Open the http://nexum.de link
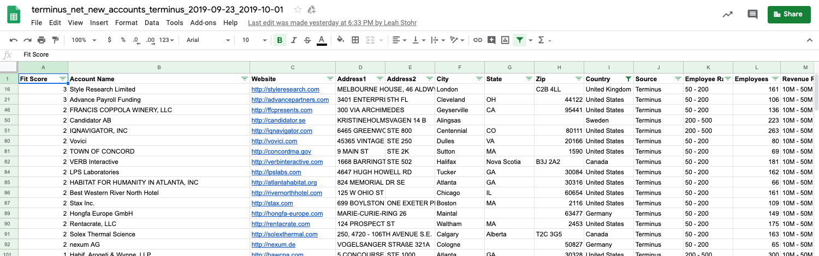 [274, 245]
